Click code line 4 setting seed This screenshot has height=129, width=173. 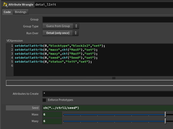point(56,58)
